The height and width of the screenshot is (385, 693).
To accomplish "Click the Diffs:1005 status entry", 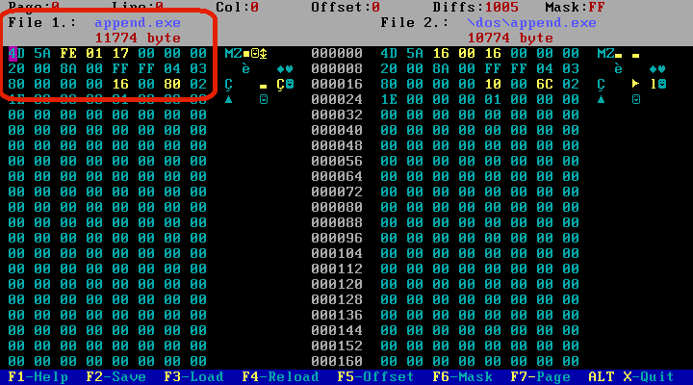I will coord(475,7).
